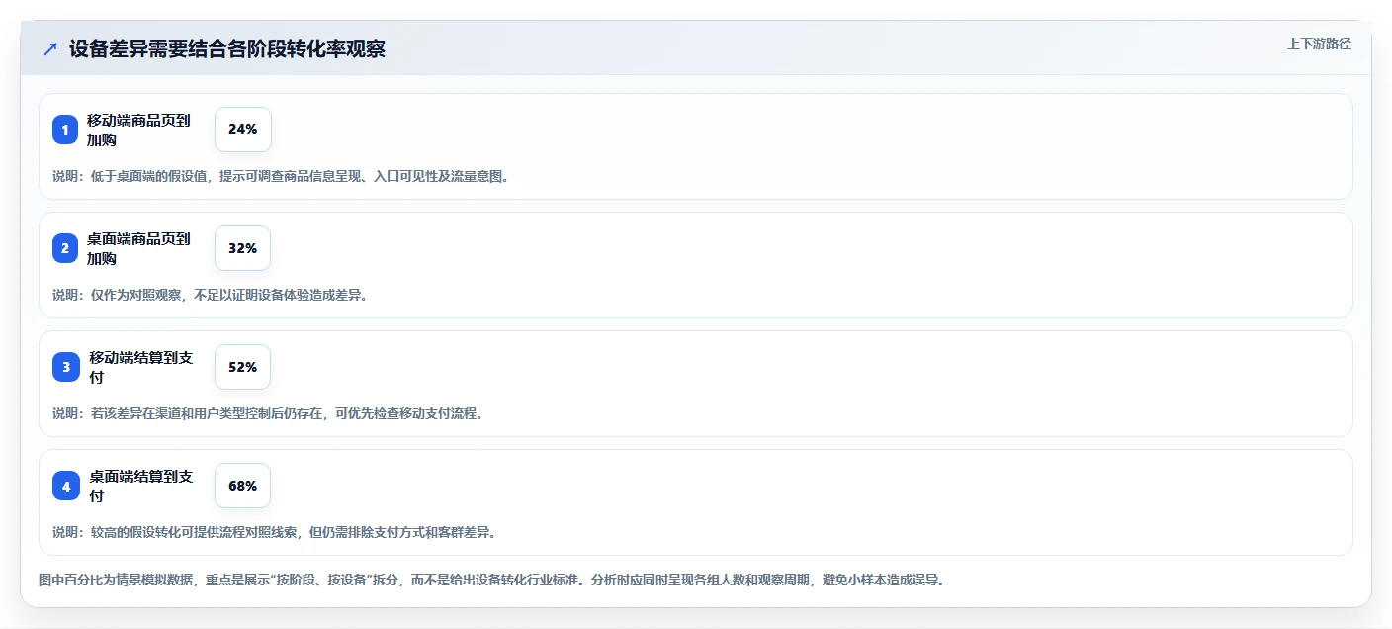
Task: Select the 移动端商品页到加购 stage label
Action: coord(138,130)
